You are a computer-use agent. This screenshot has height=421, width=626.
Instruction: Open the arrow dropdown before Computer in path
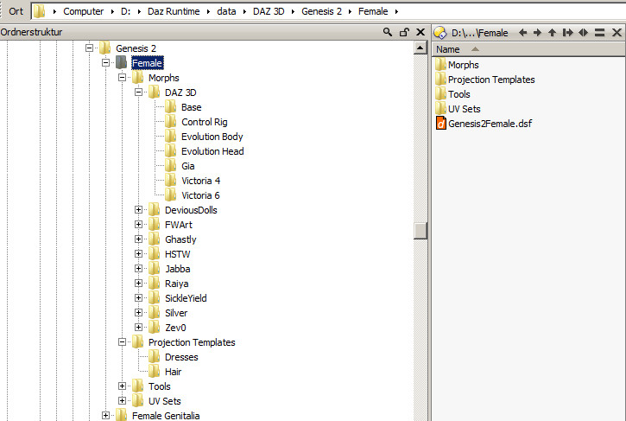(54, 11)
